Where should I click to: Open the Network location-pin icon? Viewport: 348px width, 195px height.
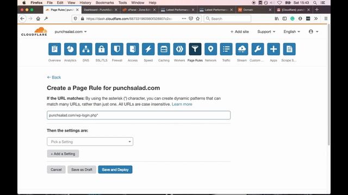(210, 49)
